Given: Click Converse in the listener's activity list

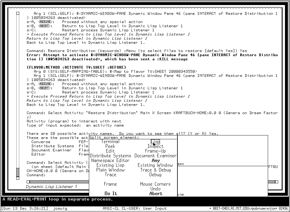Looking at the screenshot, I should pyautogui.click(x=41, y=142).
